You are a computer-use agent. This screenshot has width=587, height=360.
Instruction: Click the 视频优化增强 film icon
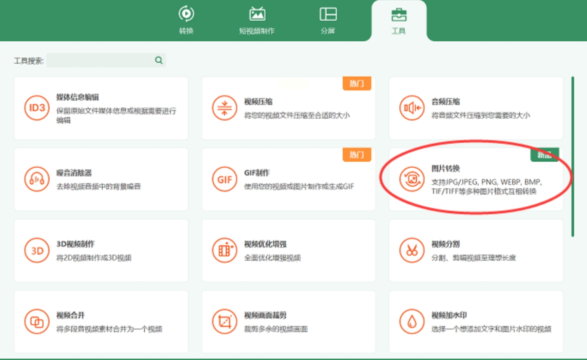(x=224, y=250)
